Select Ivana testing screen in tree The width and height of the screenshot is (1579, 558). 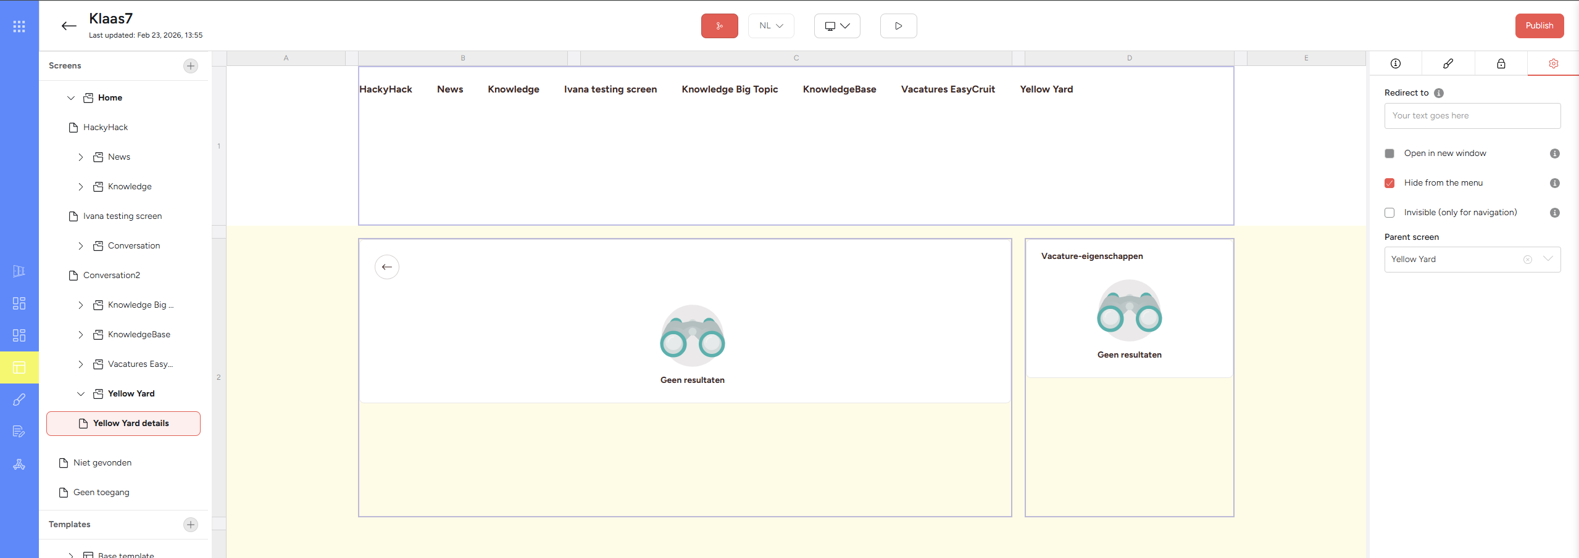(x=123, y=216)
